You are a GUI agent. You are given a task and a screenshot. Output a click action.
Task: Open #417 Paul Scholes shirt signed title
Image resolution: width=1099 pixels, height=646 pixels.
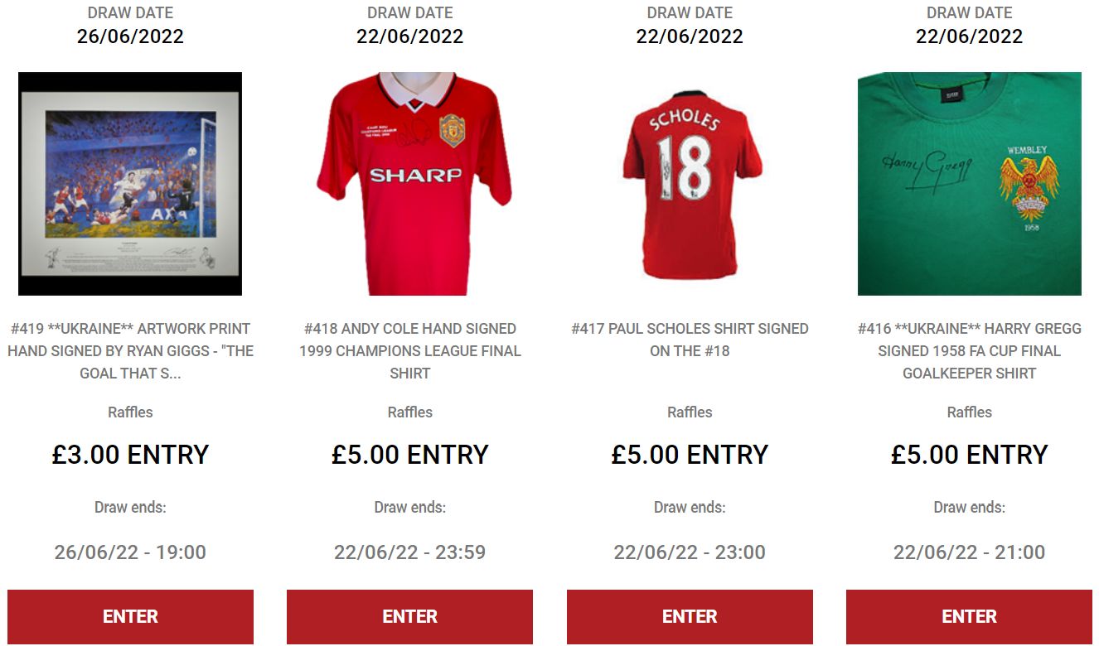tap(690, 340)
